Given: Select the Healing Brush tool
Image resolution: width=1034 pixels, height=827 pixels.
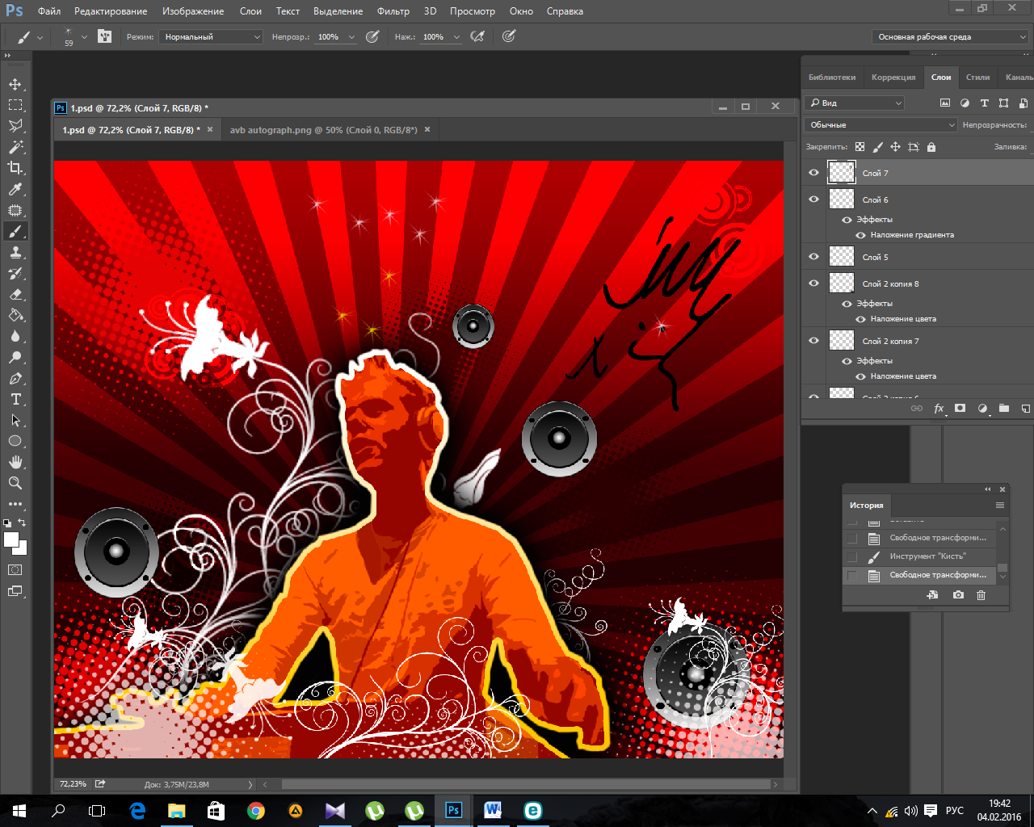Looking at the screenshot, I should coord(15,210).
